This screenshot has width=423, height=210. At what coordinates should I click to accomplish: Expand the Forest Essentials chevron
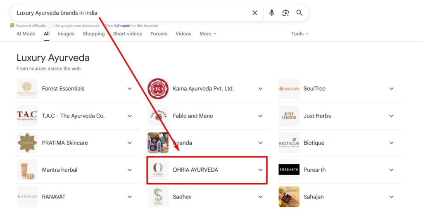(130, 89)
